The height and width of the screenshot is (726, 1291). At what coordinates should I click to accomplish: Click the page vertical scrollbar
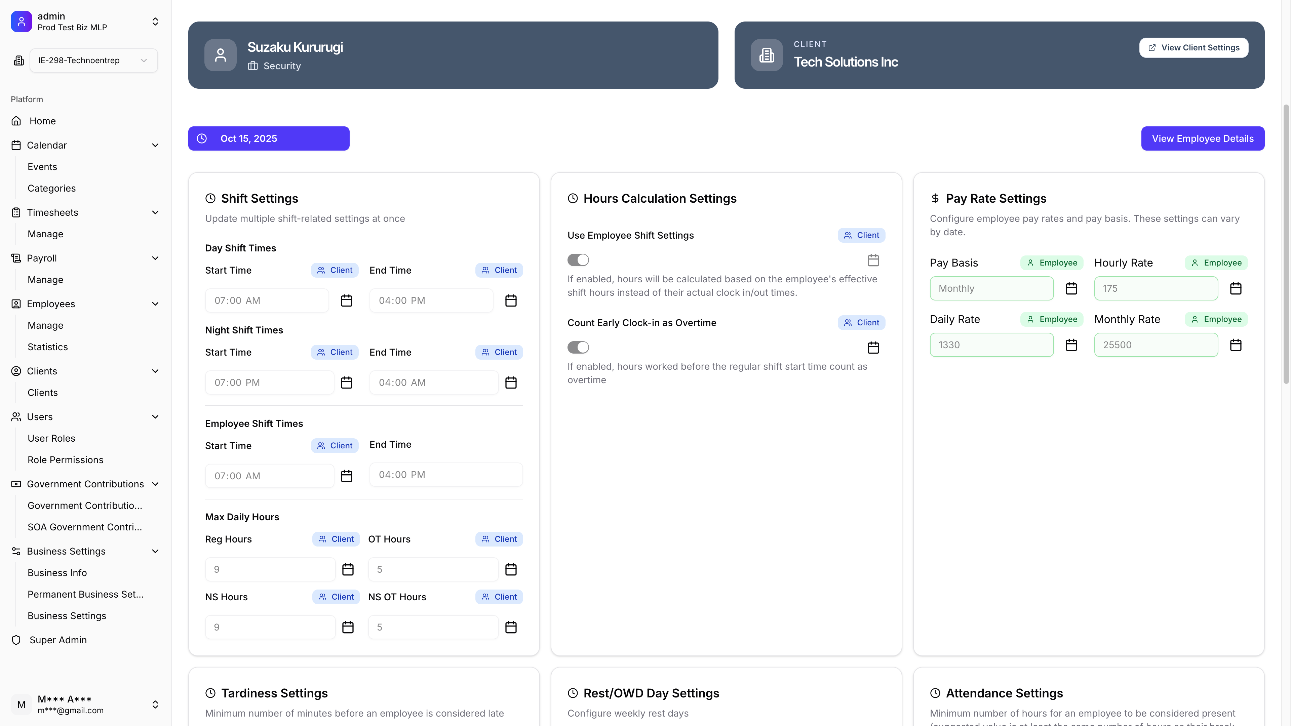tap(1286, 244)
